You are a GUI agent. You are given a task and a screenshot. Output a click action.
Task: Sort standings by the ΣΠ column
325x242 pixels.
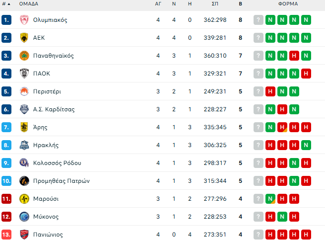tap(215, 3)
